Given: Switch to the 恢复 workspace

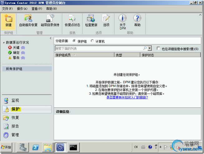Looking at the screenshot, I should click(x=27, y=118).
